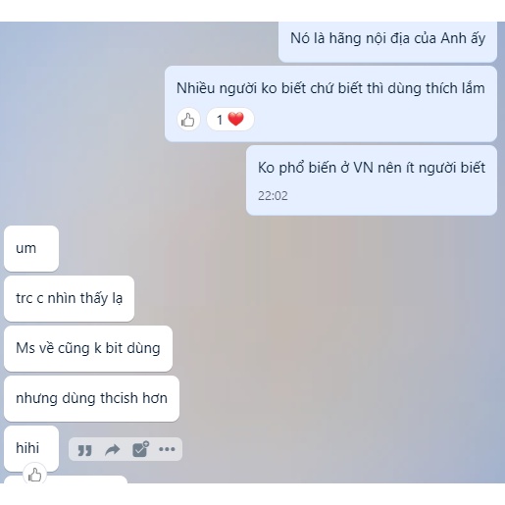This screenshot has height=505, width=505.
Task: Select message 'Nó là hãng nội địa của Anh ấy'
Action: [x=387, y=38]
